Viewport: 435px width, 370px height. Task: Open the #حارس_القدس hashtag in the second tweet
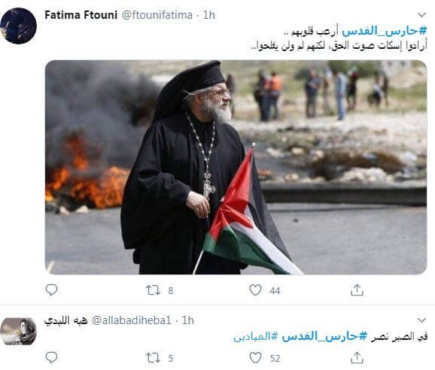(324, 336)
